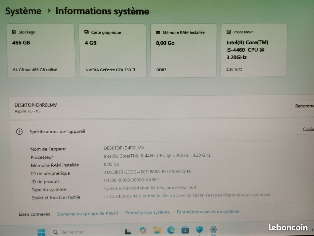Open Paramètres avancés du système link
The width and height of the screenshot is (314, 236).
point(208,212)
